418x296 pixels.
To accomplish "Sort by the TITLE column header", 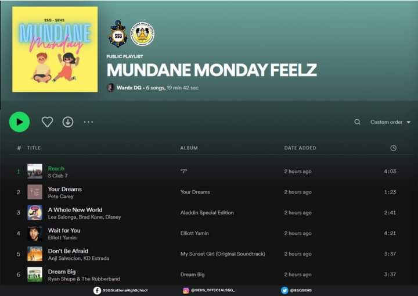I will pos(34,148).
